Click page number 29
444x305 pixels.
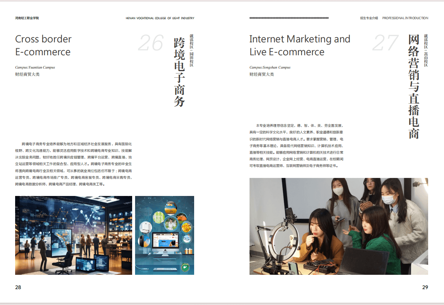(x=425, y=287)
